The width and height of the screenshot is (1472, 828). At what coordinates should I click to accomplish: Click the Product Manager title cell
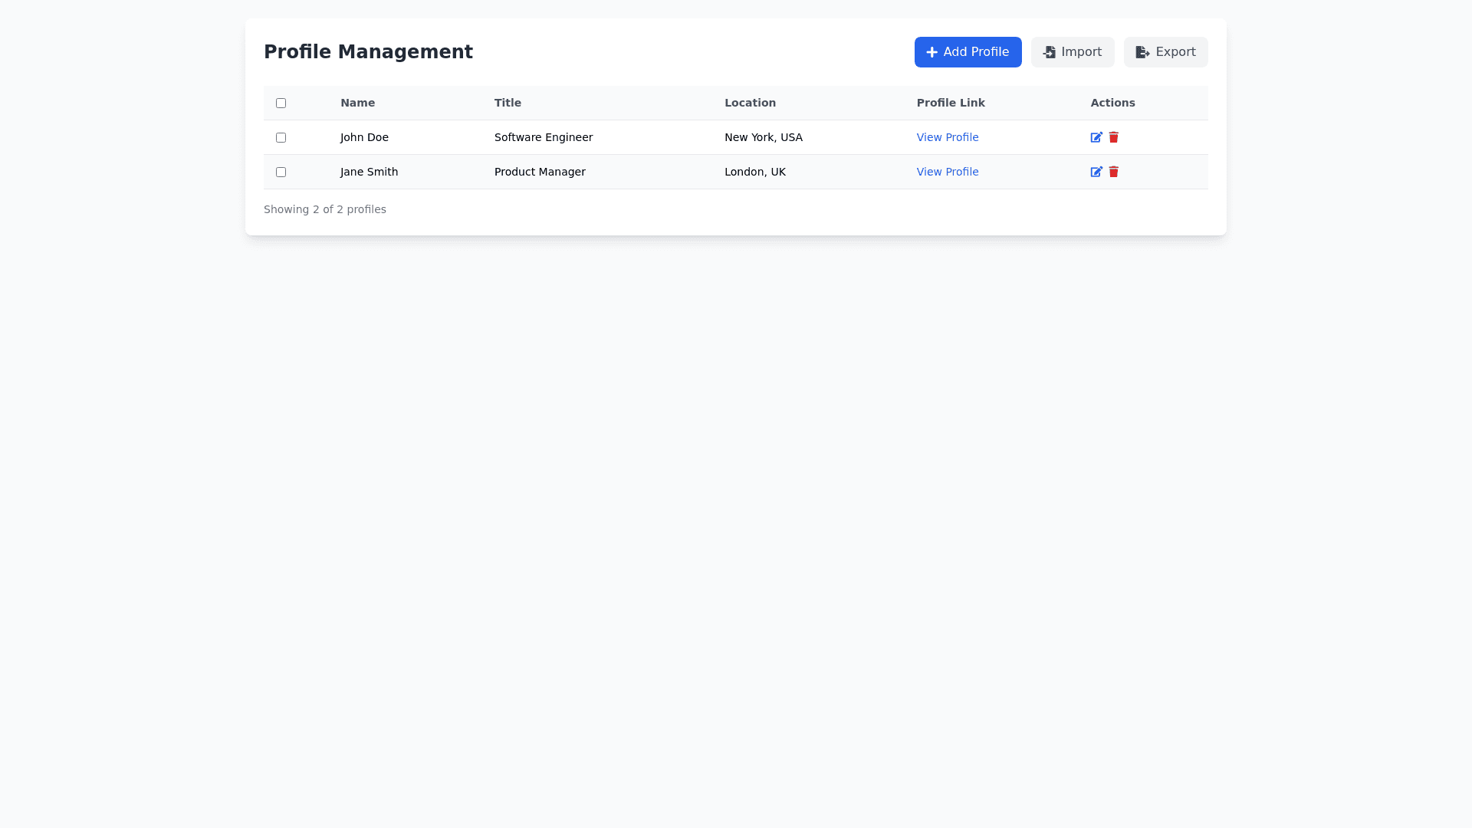pos(540,172)
